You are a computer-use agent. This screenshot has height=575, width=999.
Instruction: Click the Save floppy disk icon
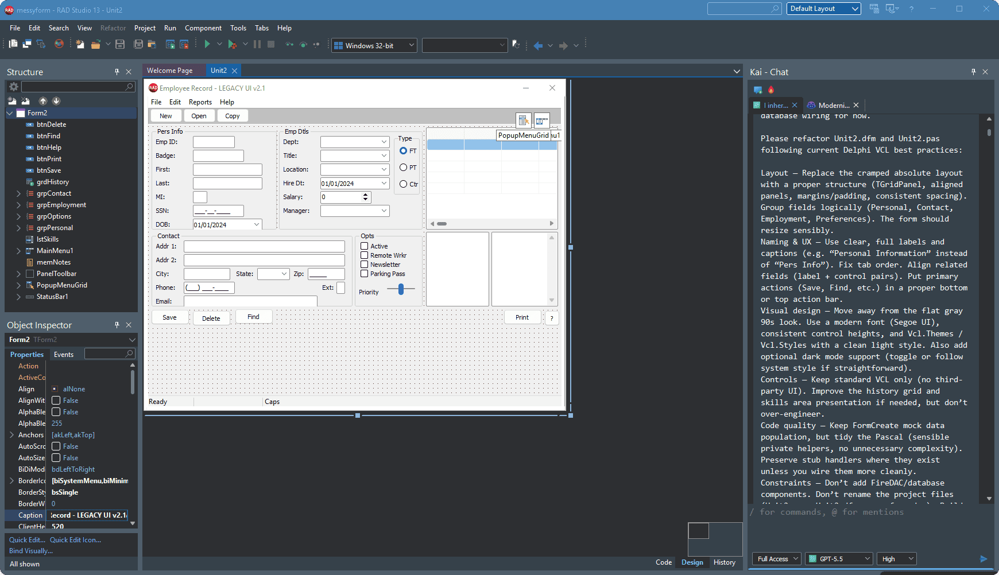click(120, 44)
